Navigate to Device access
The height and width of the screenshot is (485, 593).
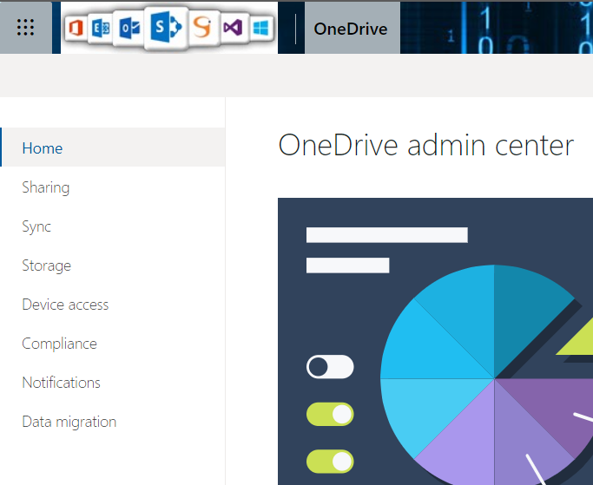(65, 305)
